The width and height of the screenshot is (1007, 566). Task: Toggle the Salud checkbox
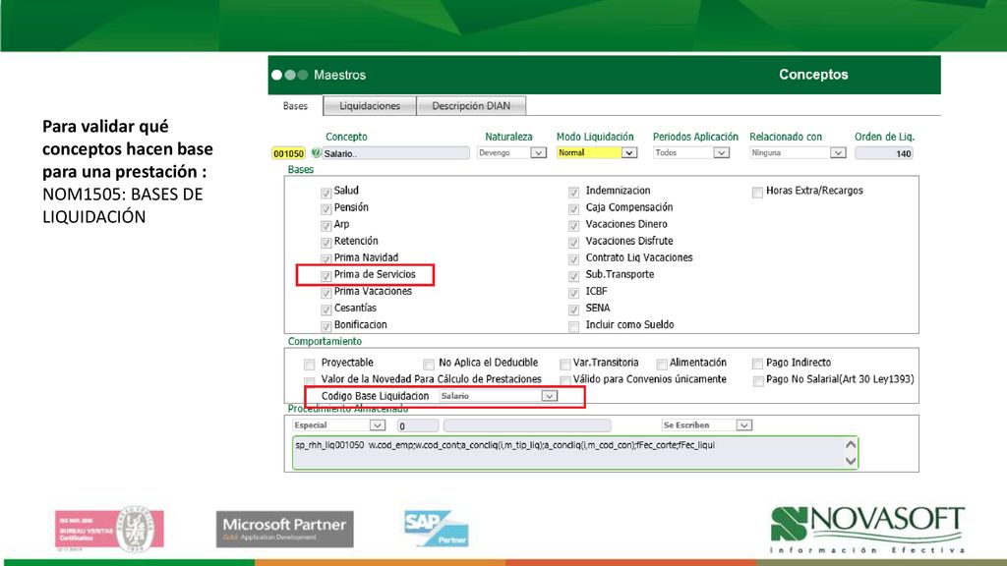(326, 193)
